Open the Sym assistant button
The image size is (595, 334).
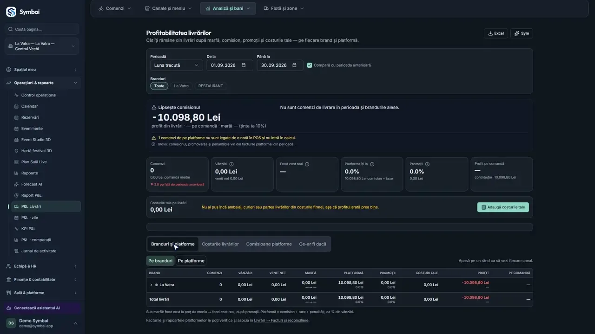pyautogui.click(x=522, y=33)
